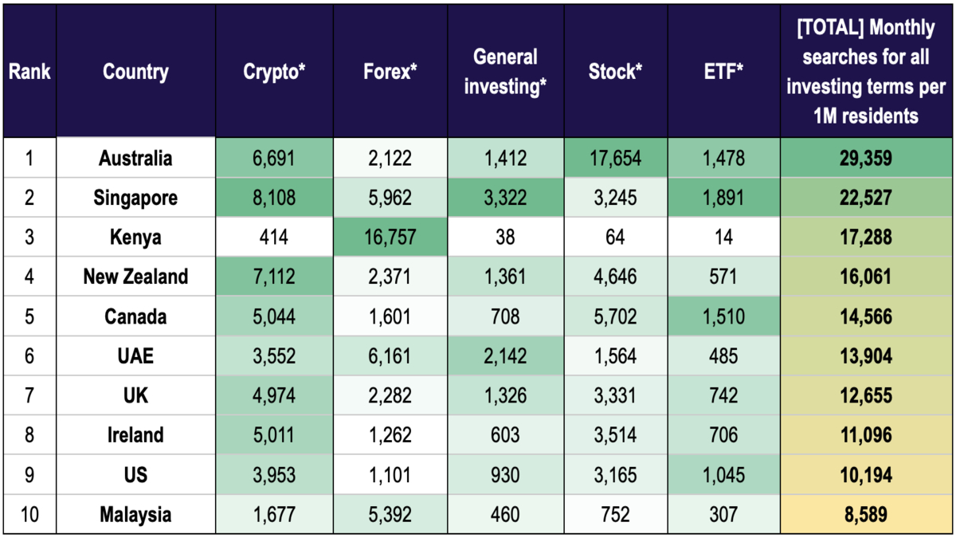Select the Stock* column header
This screenshot has height=538, width=956.
click(x=616, y=72)
